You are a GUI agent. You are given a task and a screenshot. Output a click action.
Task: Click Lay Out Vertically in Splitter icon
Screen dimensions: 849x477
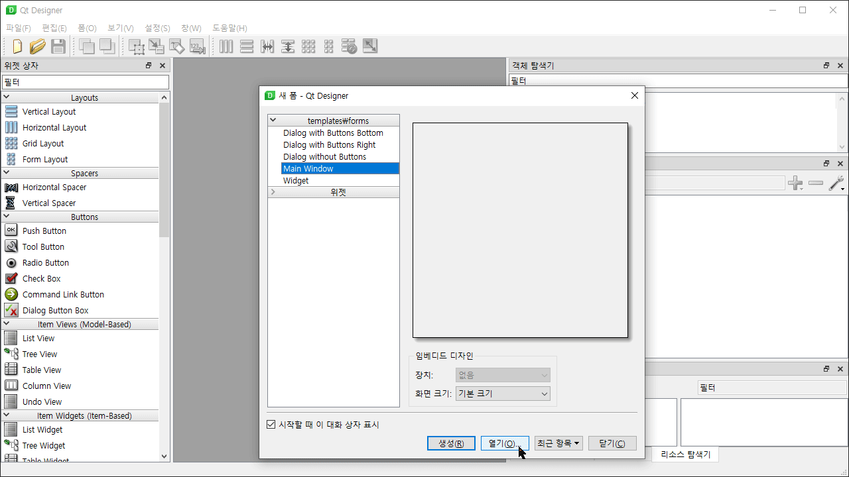coord(288,46)
